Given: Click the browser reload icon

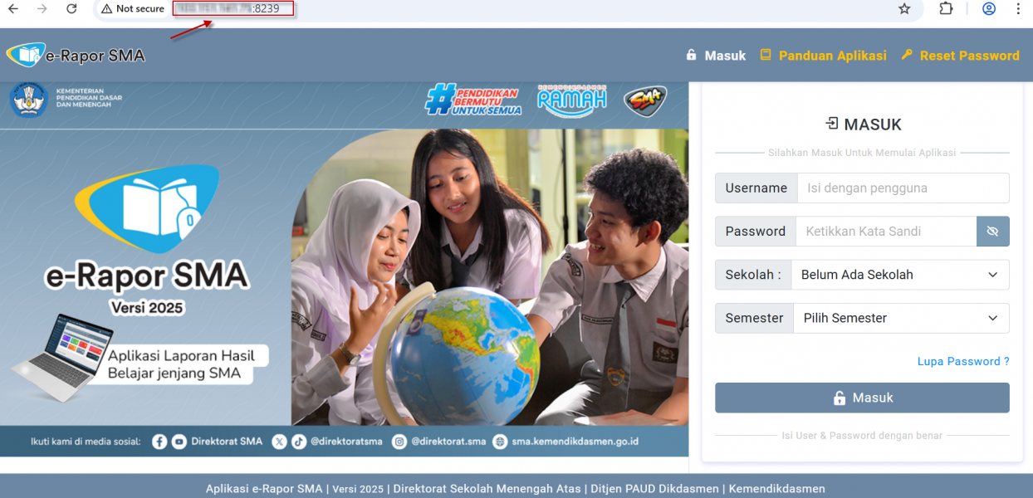Looking at the screenshot, I should tap(71, 9).
